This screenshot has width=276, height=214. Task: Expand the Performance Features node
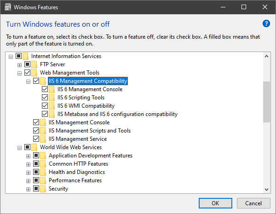28,181
